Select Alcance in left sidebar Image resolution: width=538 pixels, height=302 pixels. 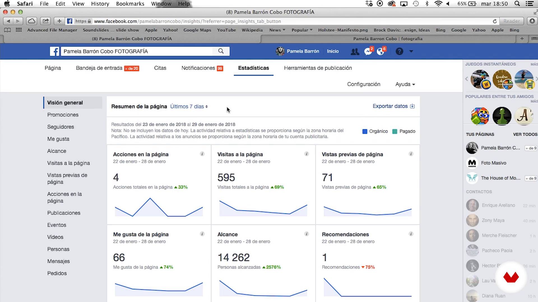[x=57, y=151]
